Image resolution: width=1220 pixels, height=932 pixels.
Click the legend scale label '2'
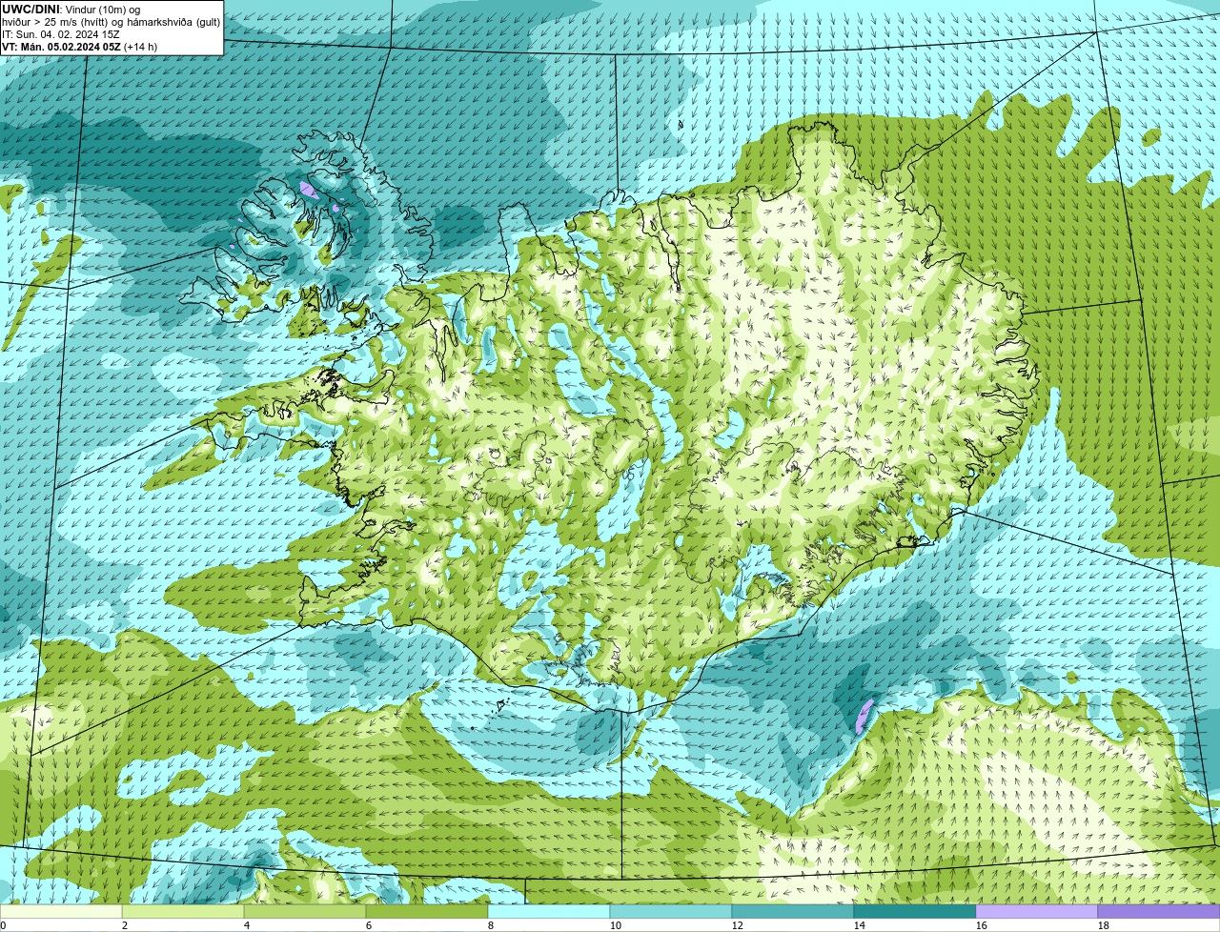pos(125,925)
